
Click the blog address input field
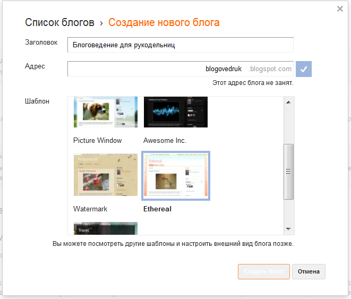click(181, 69)
